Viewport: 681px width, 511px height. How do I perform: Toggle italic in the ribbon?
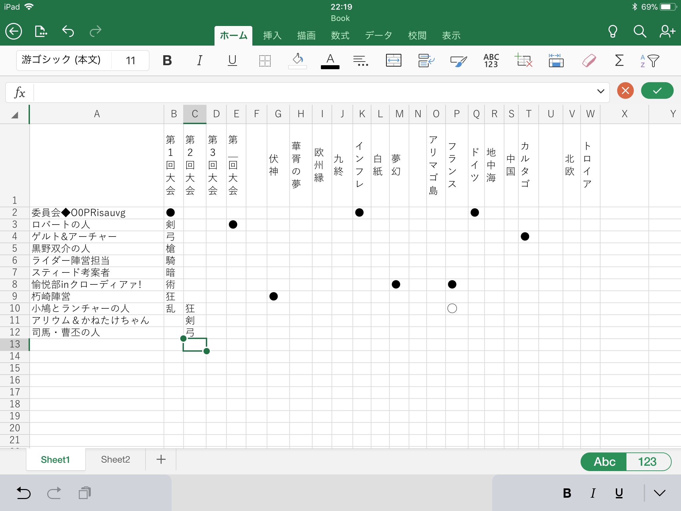click(200, 61)
